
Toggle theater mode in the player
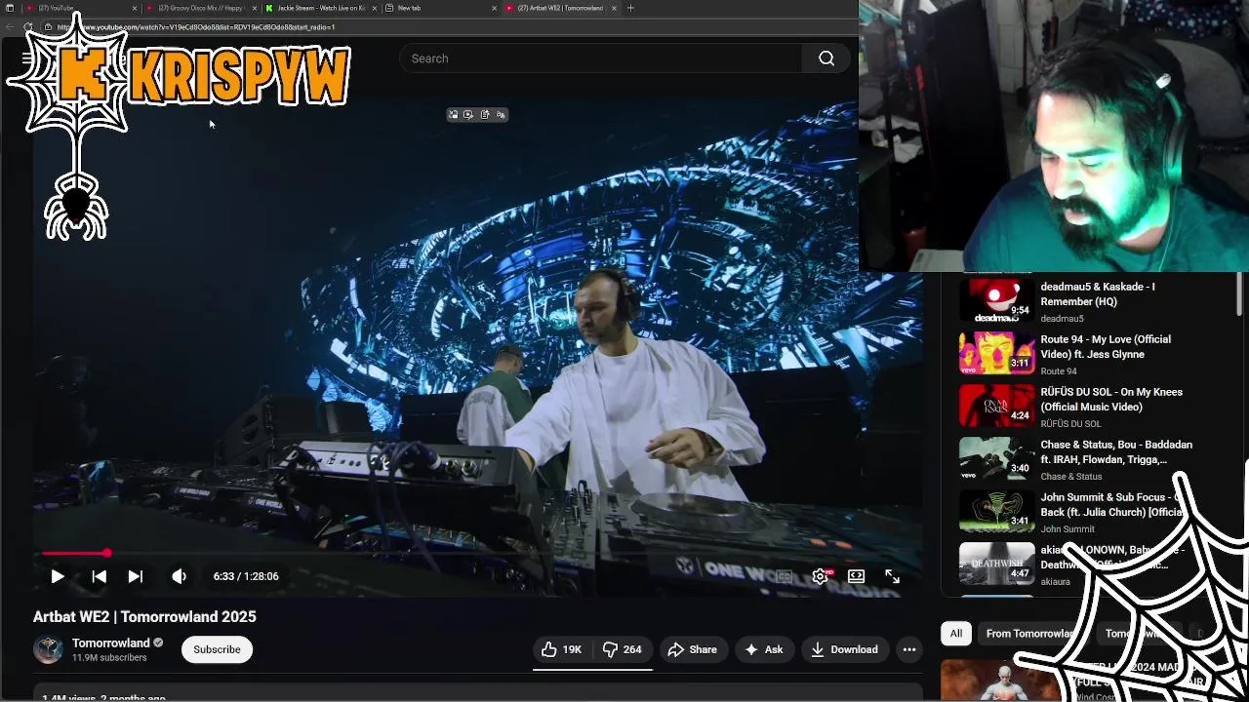pos(856,576)
